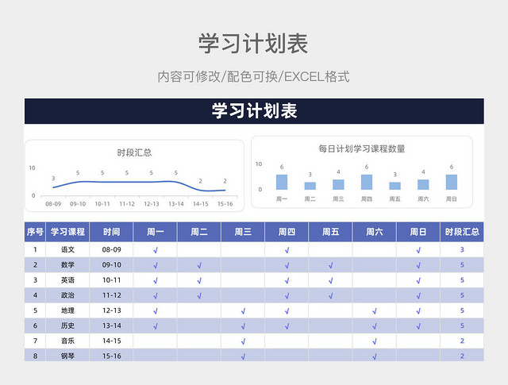Click the 学习课程 column header
This screenshot has height=385, width=508.
[67, 232]
